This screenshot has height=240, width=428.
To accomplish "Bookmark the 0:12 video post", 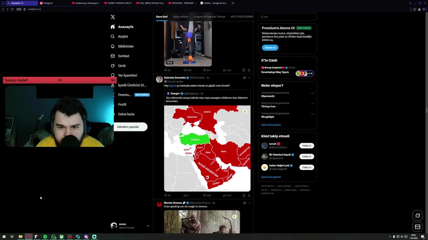I will [x=244, y=70].
